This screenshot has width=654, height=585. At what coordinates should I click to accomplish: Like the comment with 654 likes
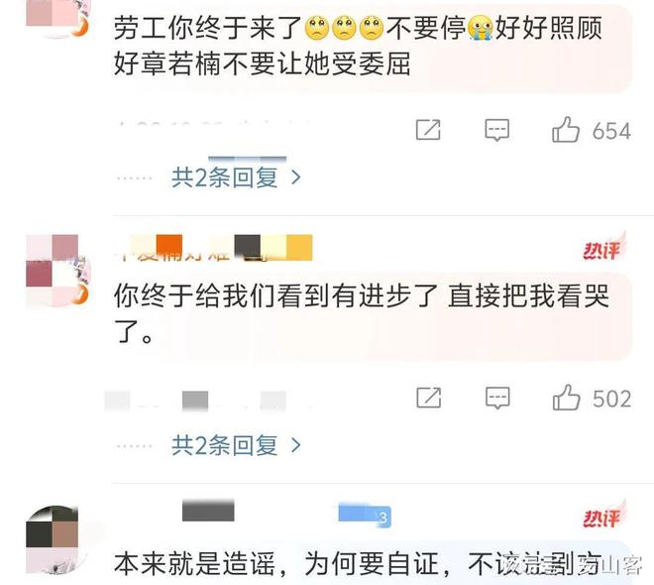566,130
